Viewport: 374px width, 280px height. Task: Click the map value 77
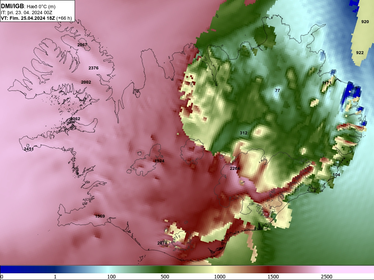click(x=278, y=90)
